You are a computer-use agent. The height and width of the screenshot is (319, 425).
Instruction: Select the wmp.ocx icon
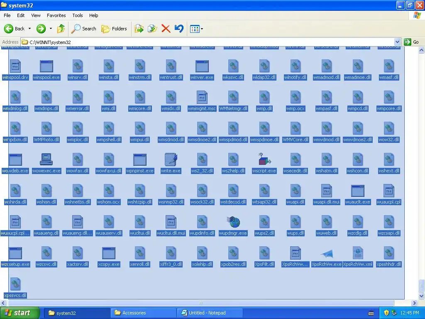(x=296, y=97)
